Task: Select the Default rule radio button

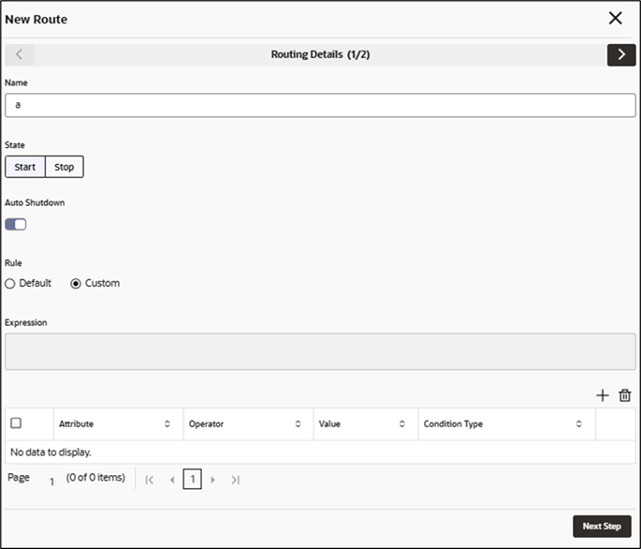Action: (x=9, y=284)
